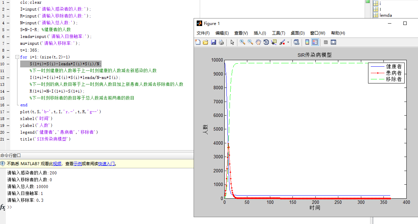Toggle the Edit Plot arrow mode
The image size is (418, 224).
pos(232,42)
